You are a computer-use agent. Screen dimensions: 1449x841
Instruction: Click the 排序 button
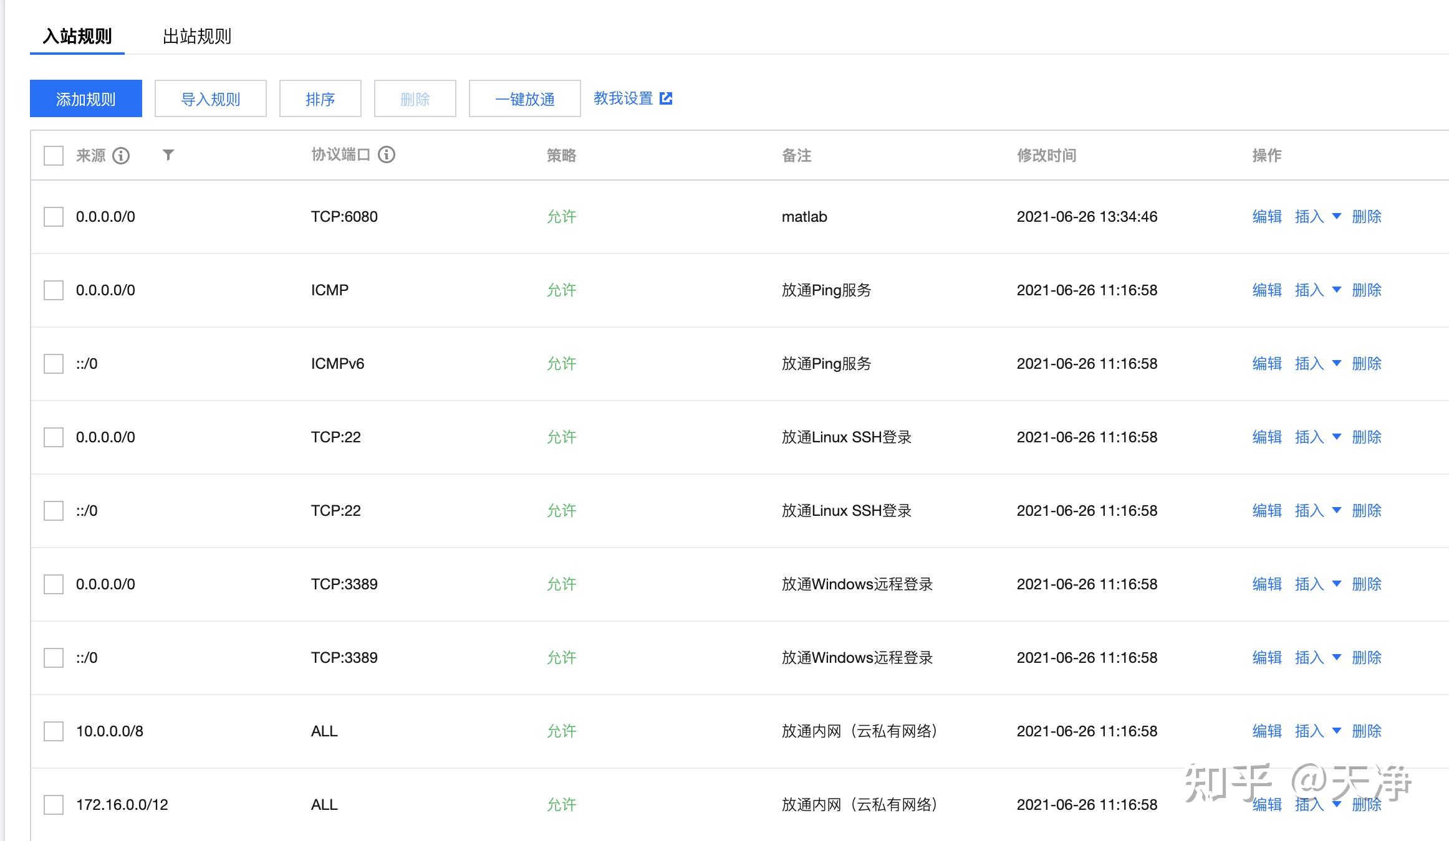pos(320,98)
